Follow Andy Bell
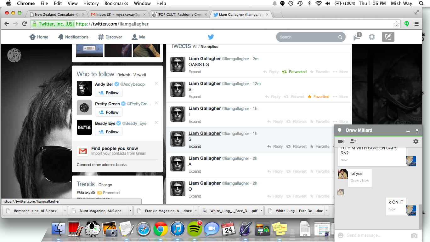430x242 pixels. click(109, 92)
